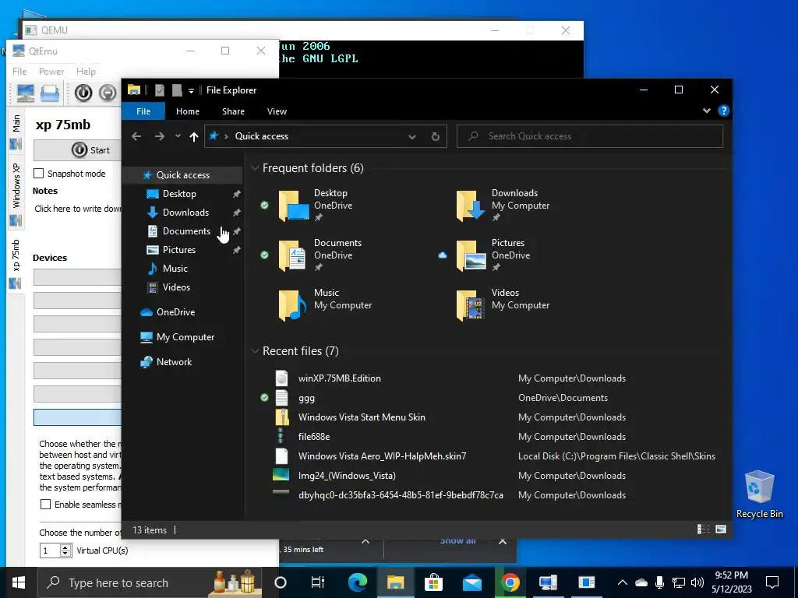Viewport: 798px width, 598px height.
Task: Open recent locations dropdown arrow
Action: [178, 136]
